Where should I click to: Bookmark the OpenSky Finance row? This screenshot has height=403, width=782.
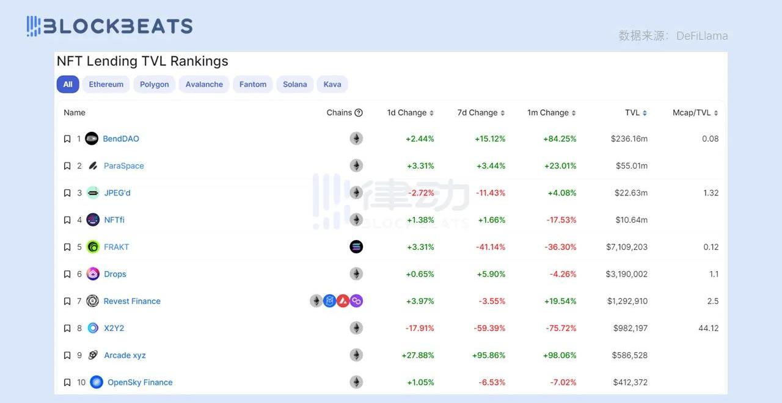[67, 383]
